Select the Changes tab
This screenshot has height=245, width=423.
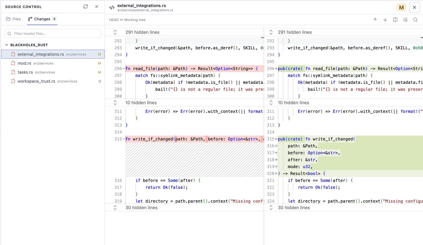coord(42,19)
